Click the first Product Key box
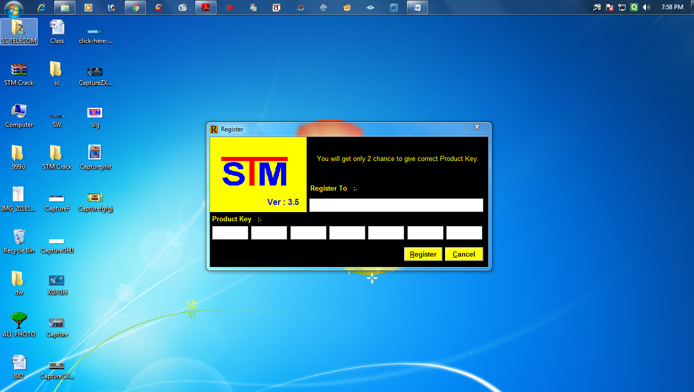 [x=230, y=233]
